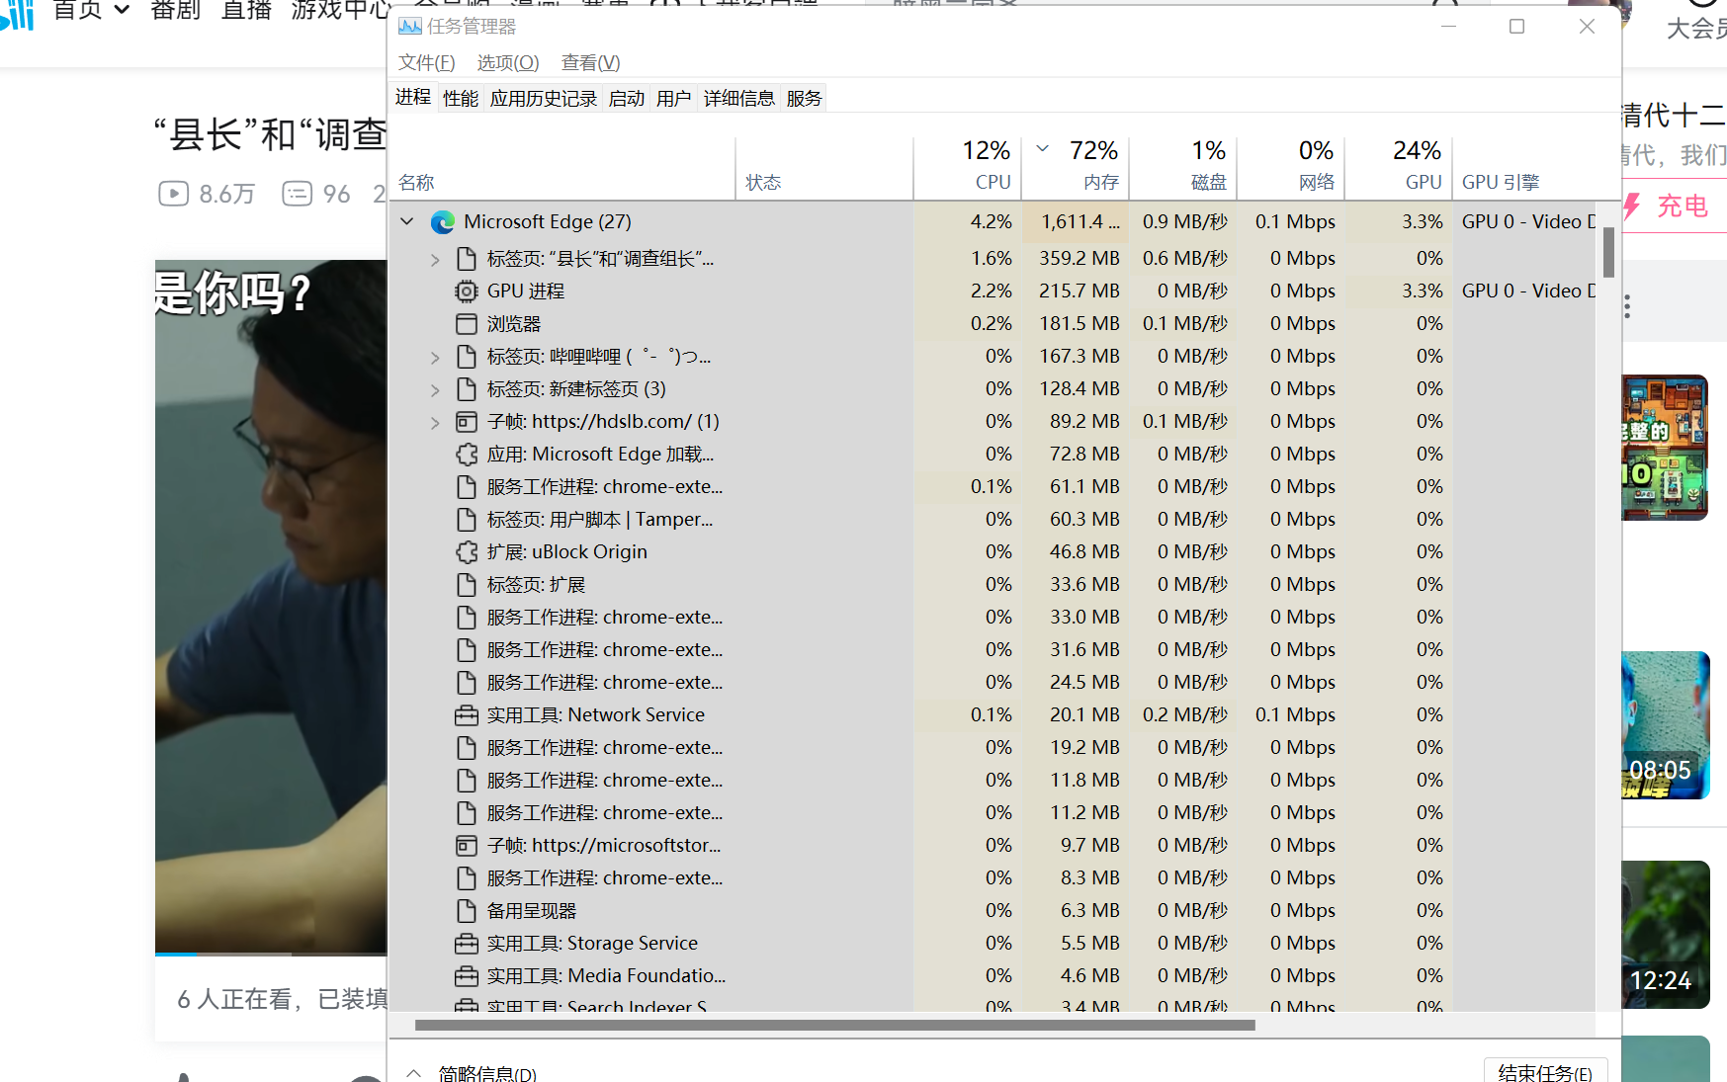This screenshot has height=1082, width=1727.
Task: Click the hdslb.com subframe icon
Action: (x=466, y=422)
